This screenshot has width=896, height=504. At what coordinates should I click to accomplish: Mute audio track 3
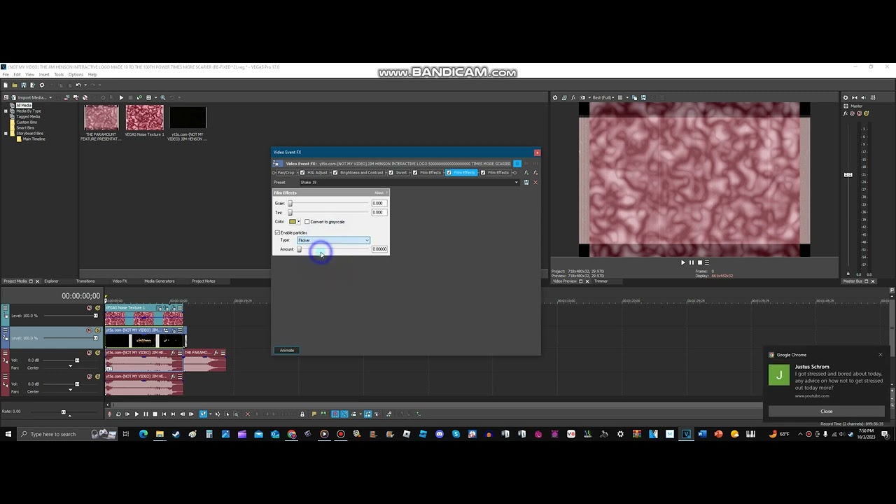tap(89, 353)
